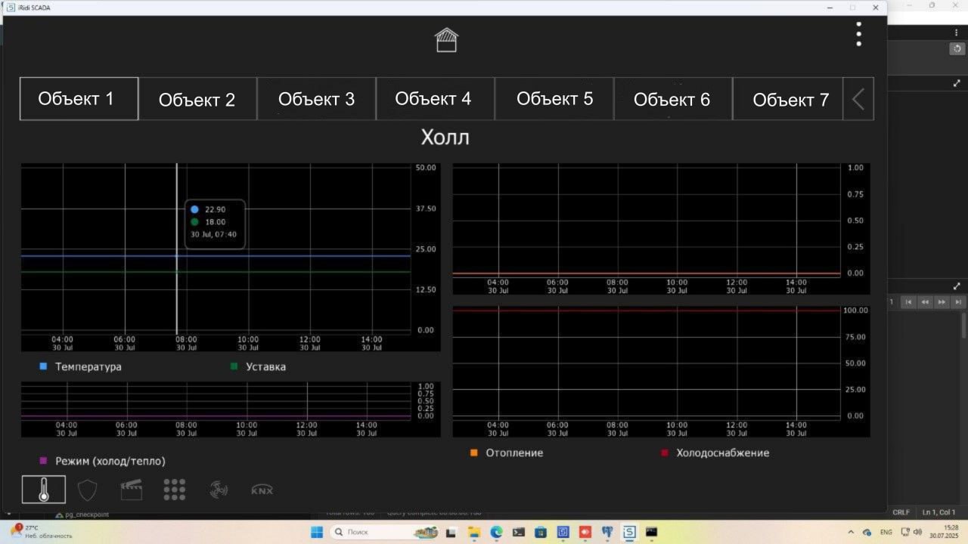Open the clapperboard scenes icon

point(132,490)
